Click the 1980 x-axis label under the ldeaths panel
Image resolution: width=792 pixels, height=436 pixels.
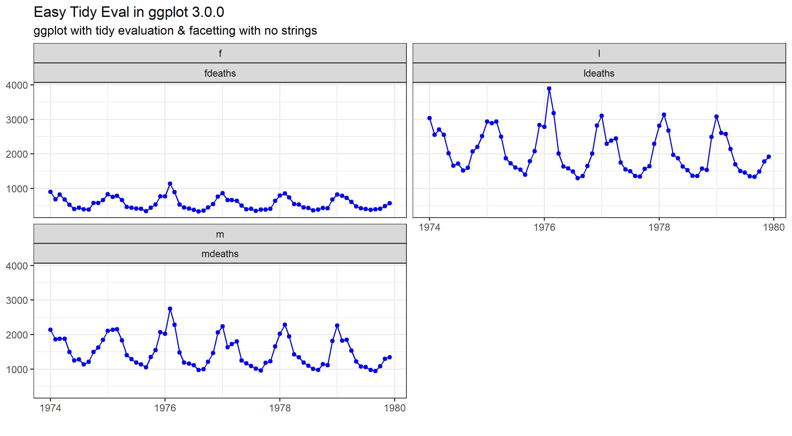coord(774,228)
